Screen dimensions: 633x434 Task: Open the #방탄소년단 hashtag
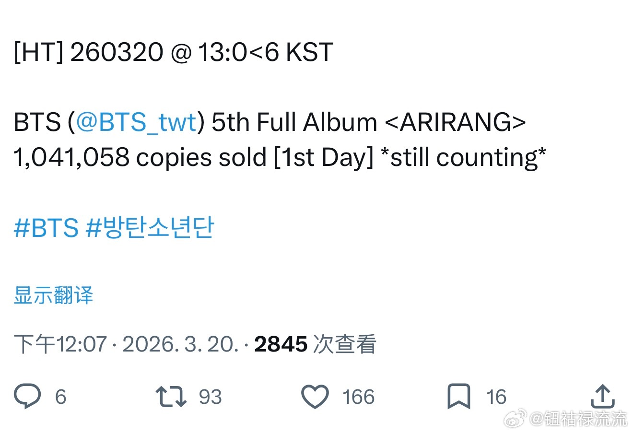pos(150,227)
